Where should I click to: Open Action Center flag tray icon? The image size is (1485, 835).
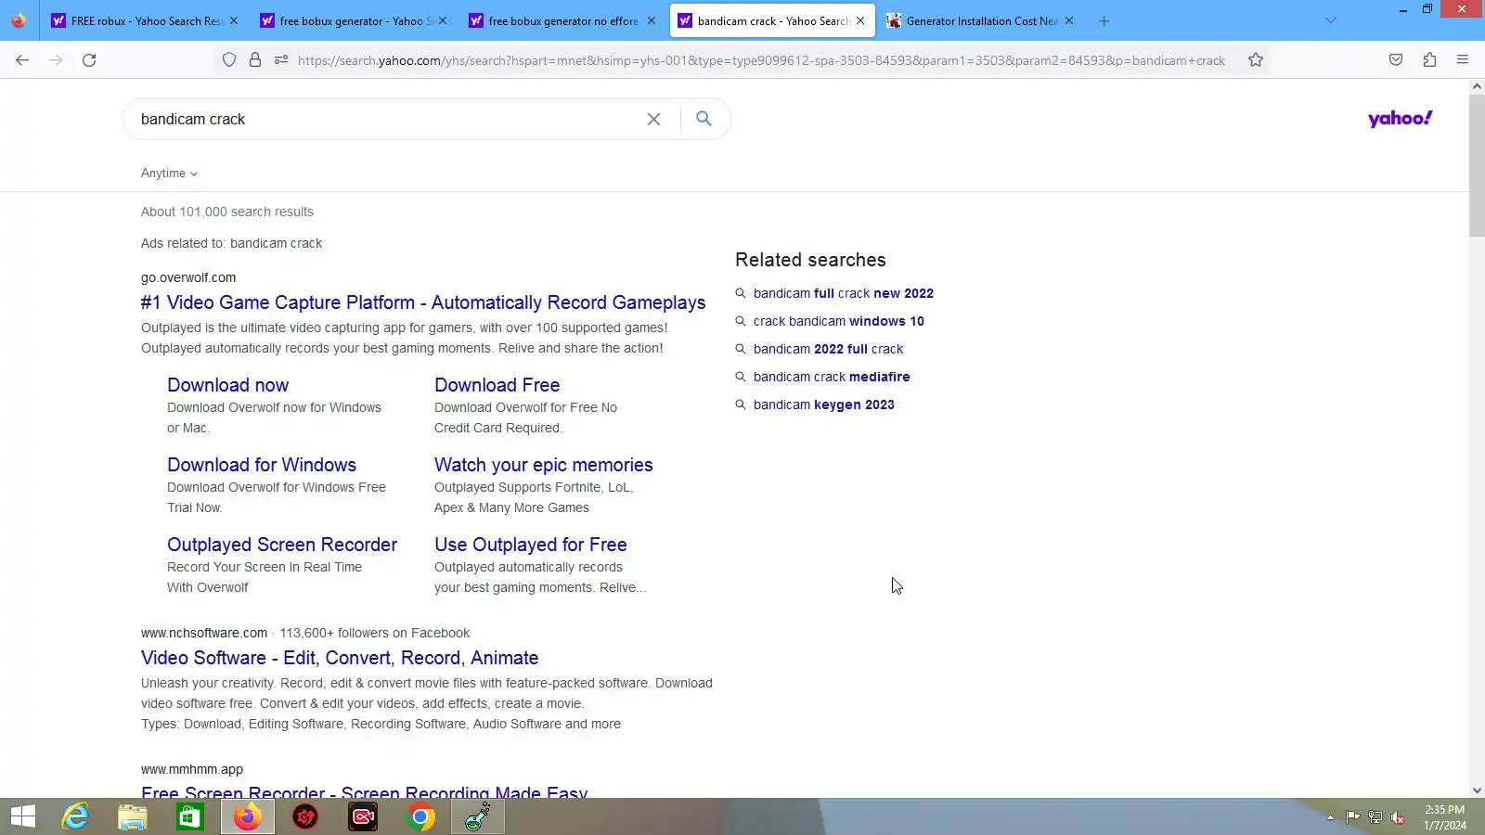pyautogui.click(x=1353, y=817)
